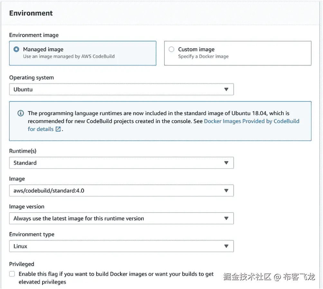Viewport: 323px width, 289px height.
Task: Click the external link icon after 'for details'
Action: pyautogui.click(x=58, y=129)
